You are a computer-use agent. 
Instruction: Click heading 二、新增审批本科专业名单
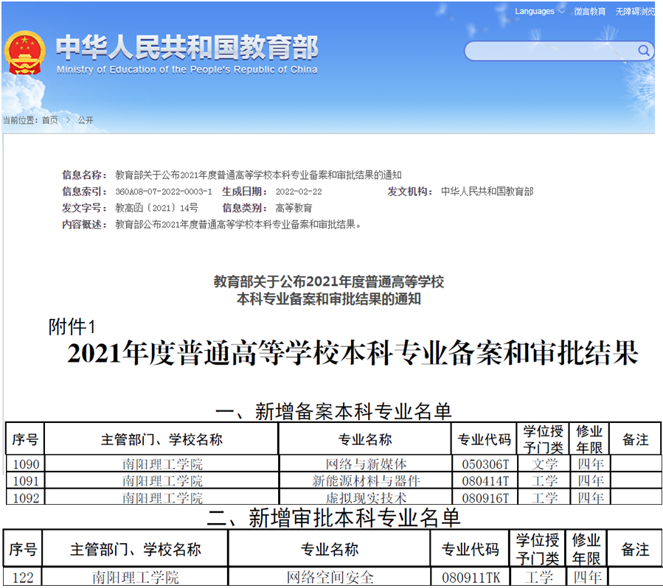click(333, 518)
